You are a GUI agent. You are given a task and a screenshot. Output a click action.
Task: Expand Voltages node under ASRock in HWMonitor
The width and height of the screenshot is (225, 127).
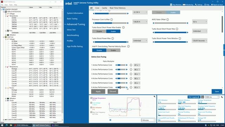pos(6,14)
